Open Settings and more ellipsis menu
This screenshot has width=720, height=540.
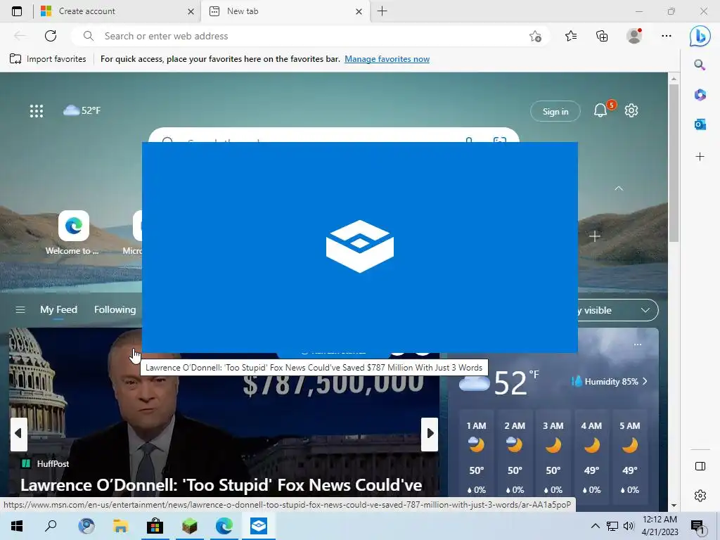(x=667, y=36)
